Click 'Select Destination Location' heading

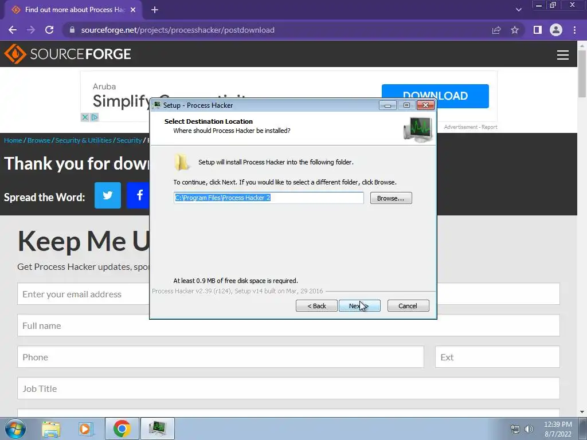pos(209,121)
